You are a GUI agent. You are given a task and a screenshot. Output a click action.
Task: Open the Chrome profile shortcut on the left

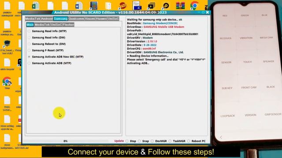(x=7, y=82)
